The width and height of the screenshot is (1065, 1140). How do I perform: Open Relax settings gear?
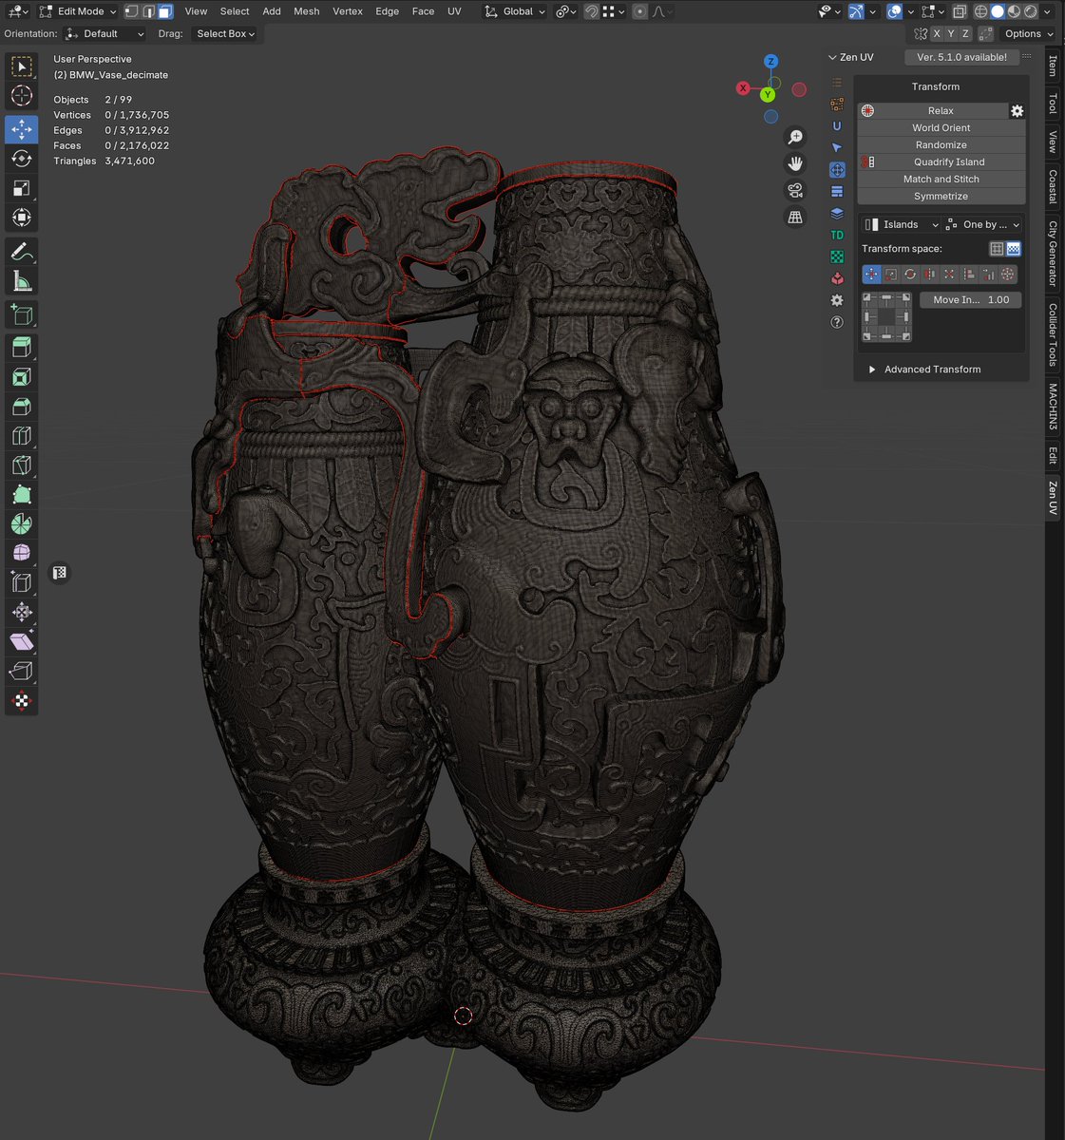pyautogui.click(x=1017, y=111)
